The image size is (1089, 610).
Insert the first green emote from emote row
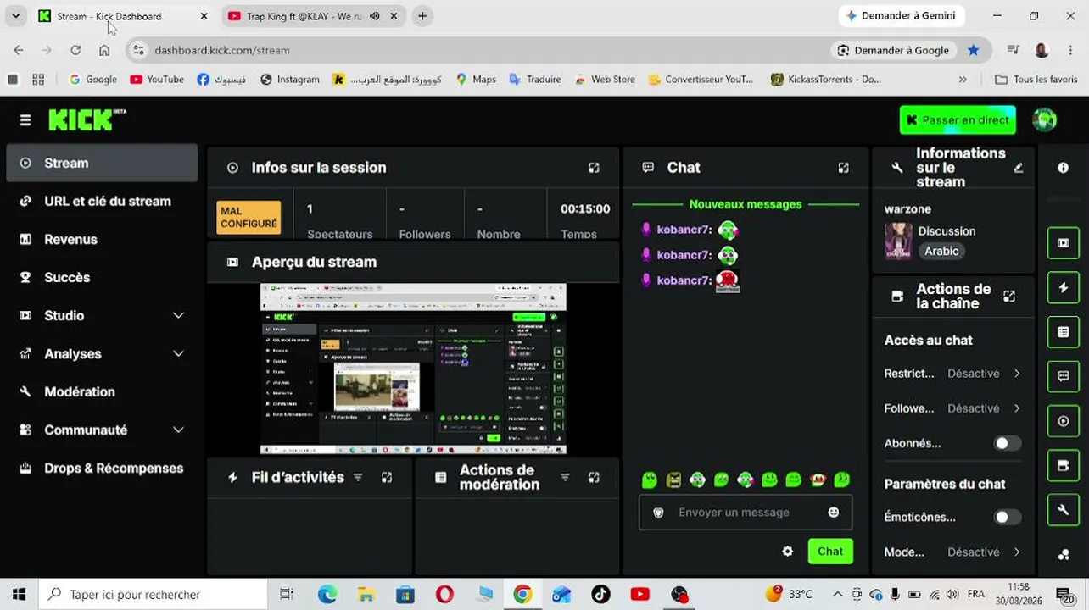point(650,480)
